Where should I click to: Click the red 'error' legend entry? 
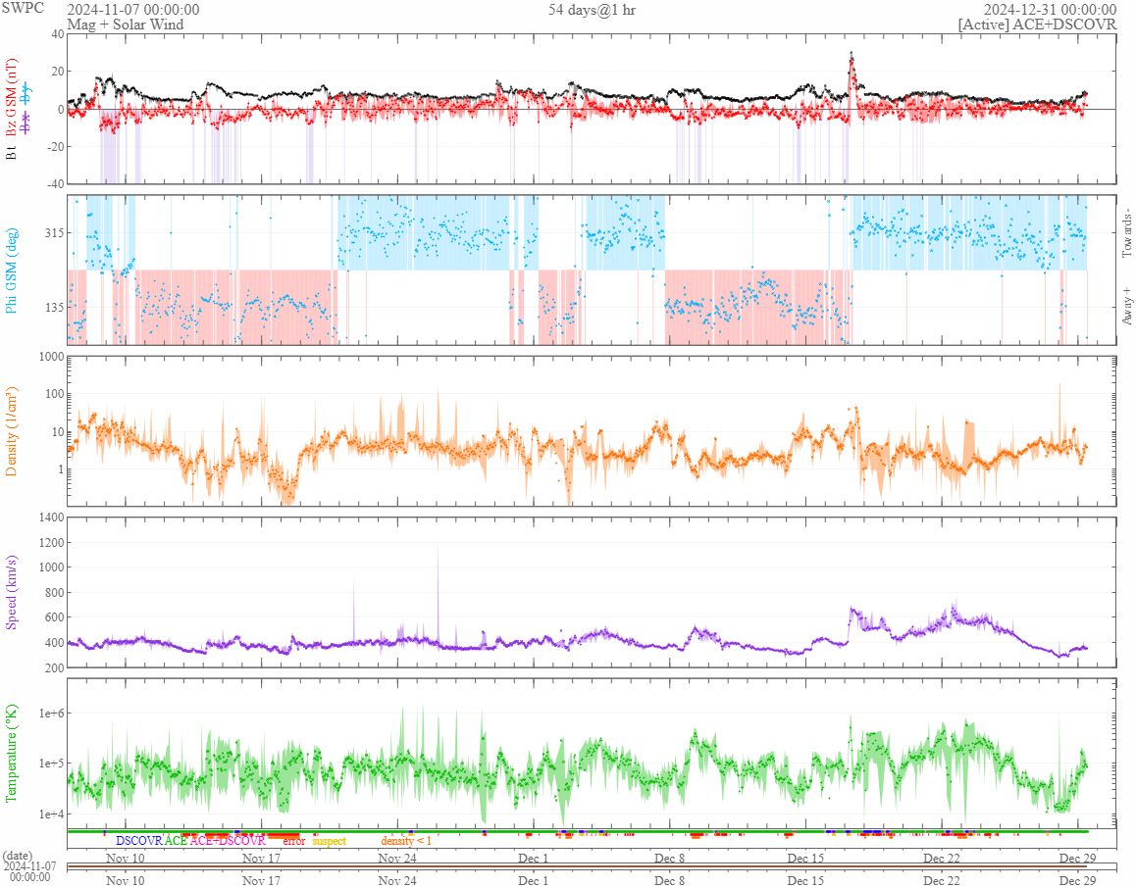click(x=293, y=841)
